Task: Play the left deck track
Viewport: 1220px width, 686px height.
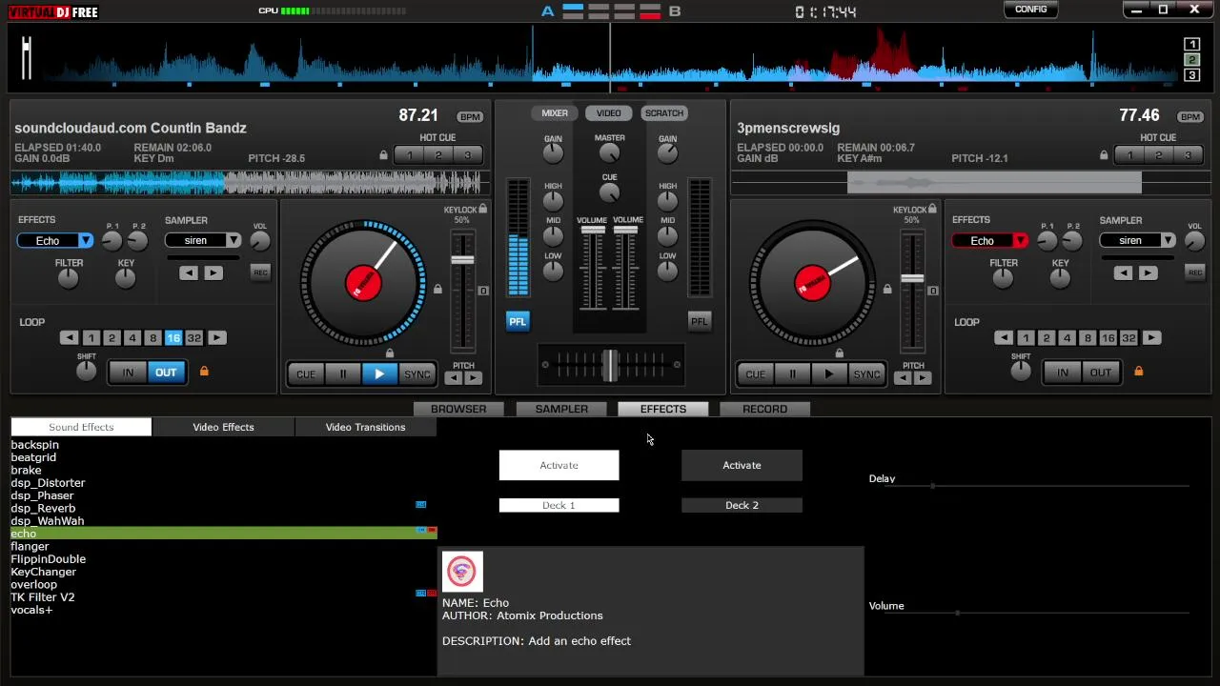Action: (x=379, y=374)
